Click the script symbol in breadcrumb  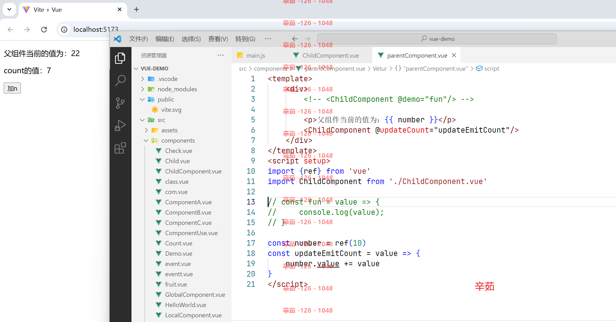coord(488,69)
